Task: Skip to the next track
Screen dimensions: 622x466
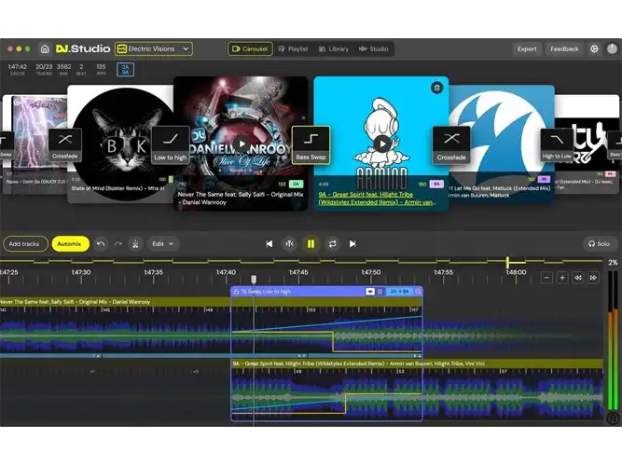Action: tap(352, 244)
